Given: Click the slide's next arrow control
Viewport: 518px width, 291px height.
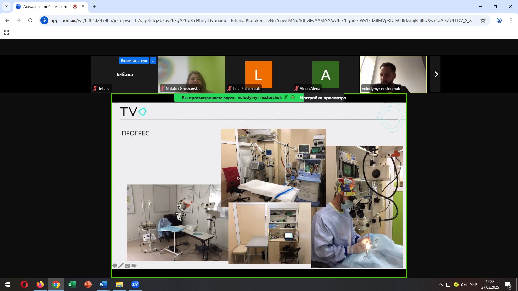Looking at the screenshot, I should coord(134,266).
